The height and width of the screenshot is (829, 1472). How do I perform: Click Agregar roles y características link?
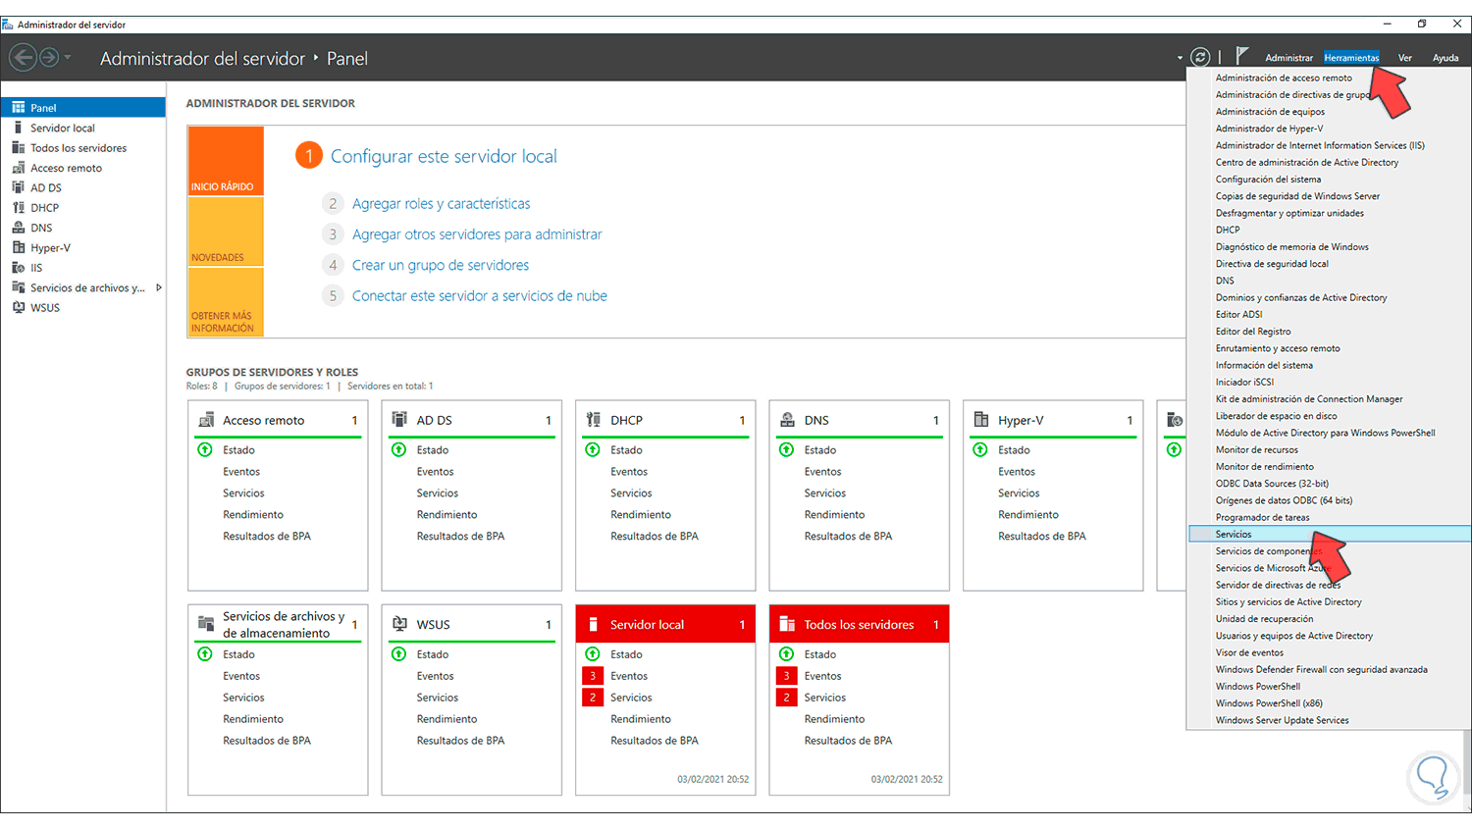441,204
